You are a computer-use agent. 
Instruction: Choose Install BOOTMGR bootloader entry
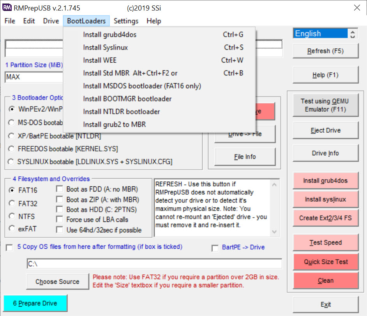click(x=159, y=99)
